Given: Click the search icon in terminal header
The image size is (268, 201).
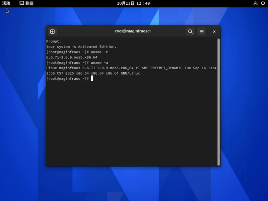Looking at the screenshot, I should tap(190, 31).
